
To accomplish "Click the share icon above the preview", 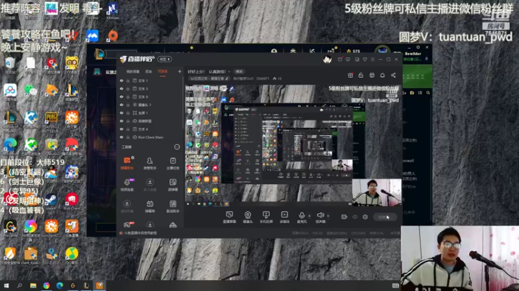I will [393, 75].
